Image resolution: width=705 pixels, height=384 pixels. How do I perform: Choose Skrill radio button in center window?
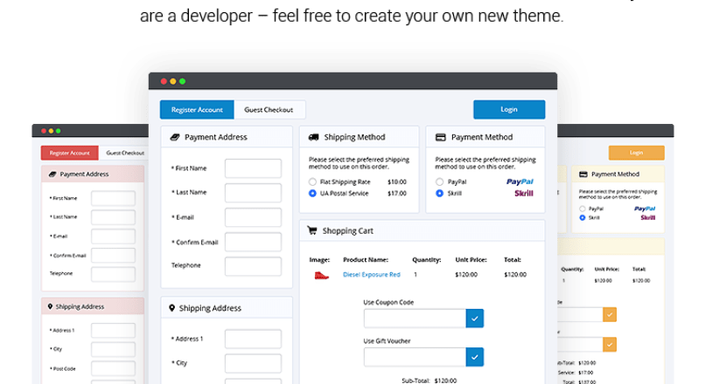point(439,193)
